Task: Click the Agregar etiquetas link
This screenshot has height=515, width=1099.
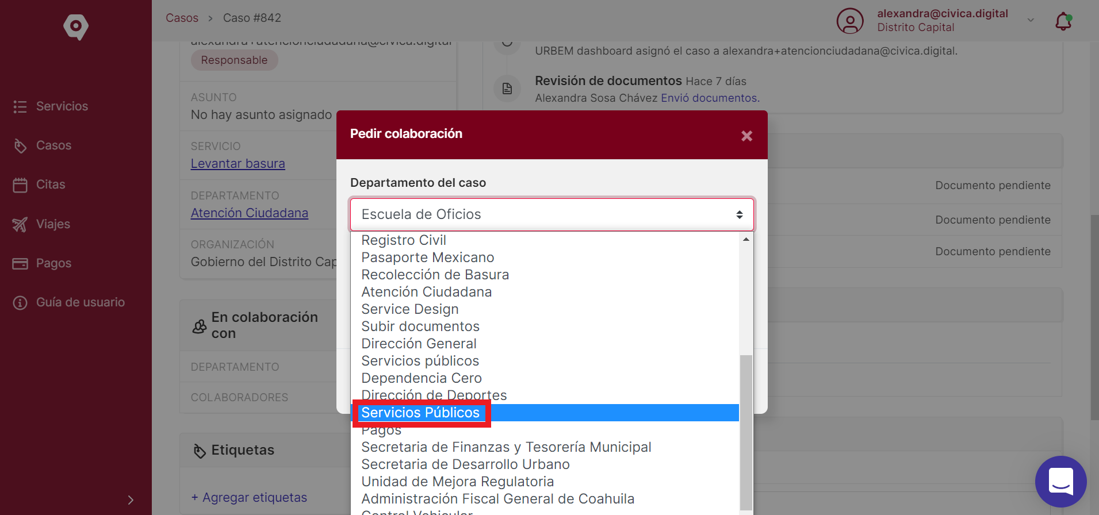Action: click(x=249, y=497)
